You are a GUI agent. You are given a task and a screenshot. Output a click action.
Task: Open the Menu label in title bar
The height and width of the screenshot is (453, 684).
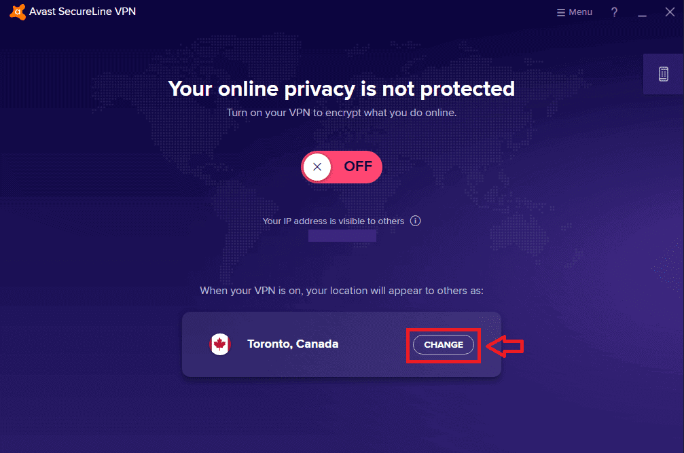[x=580, y=12]
